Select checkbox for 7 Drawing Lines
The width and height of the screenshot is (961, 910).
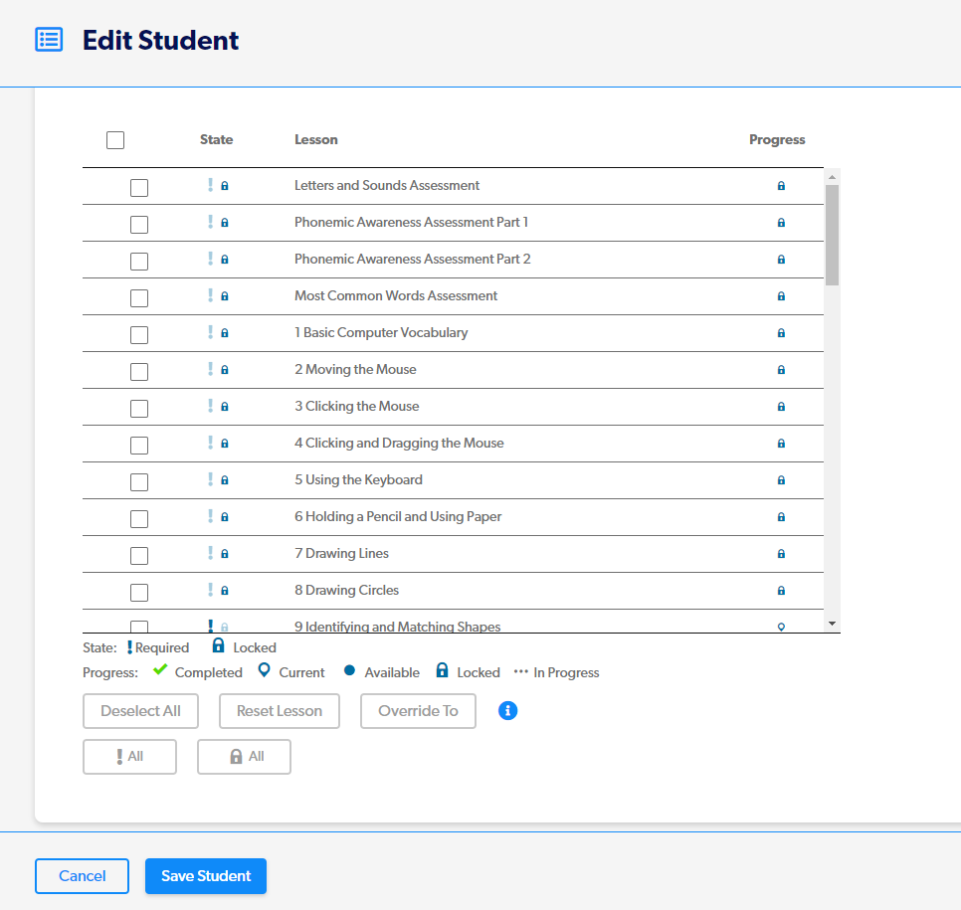tap(139, 555)
